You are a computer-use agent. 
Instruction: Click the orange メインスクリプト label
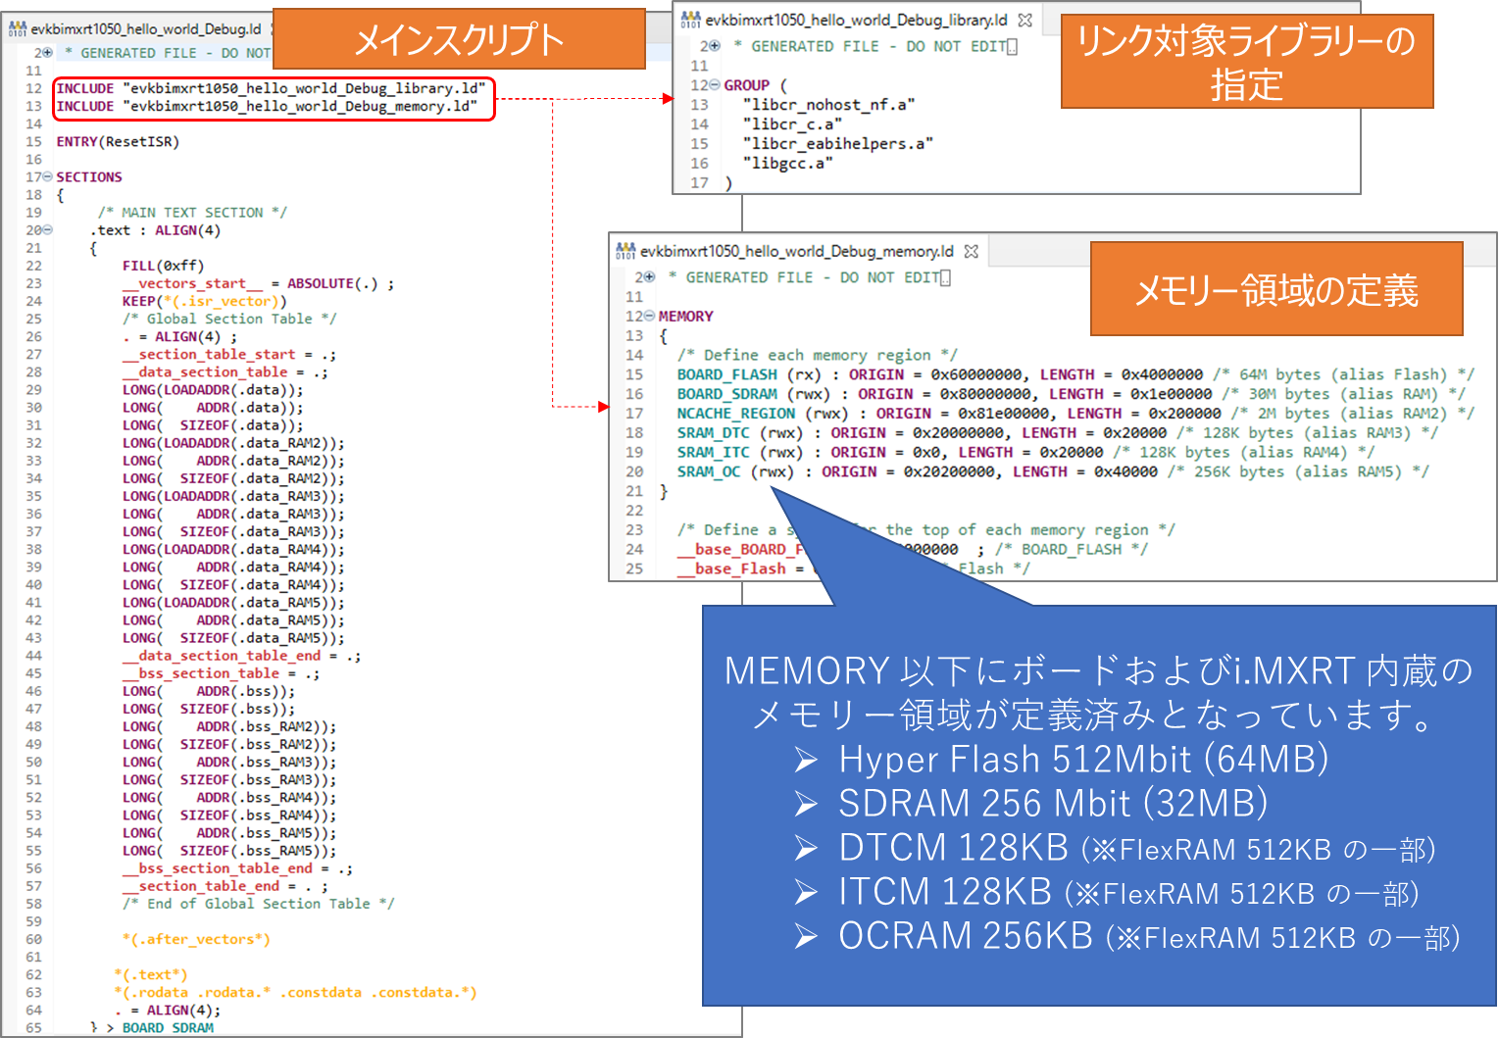(x=458, y=39)
